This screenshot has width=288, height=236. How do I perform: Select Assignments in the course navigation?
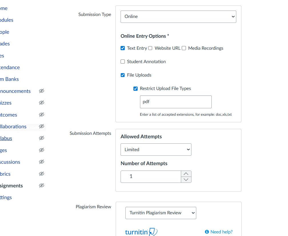[x=11, y=185]
